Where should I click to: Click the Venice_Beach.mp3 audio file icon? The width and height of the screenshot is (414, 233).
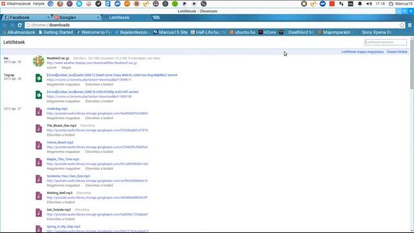[39, 146]
